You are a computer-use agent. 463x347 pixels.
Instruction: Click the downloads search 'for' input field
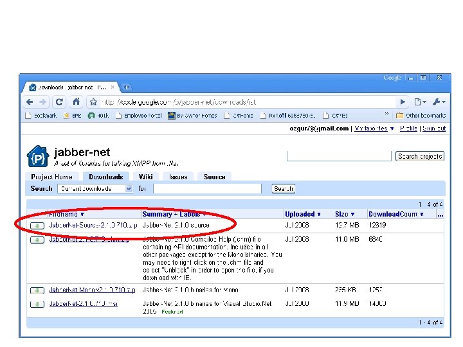click(x=207, y=188)
